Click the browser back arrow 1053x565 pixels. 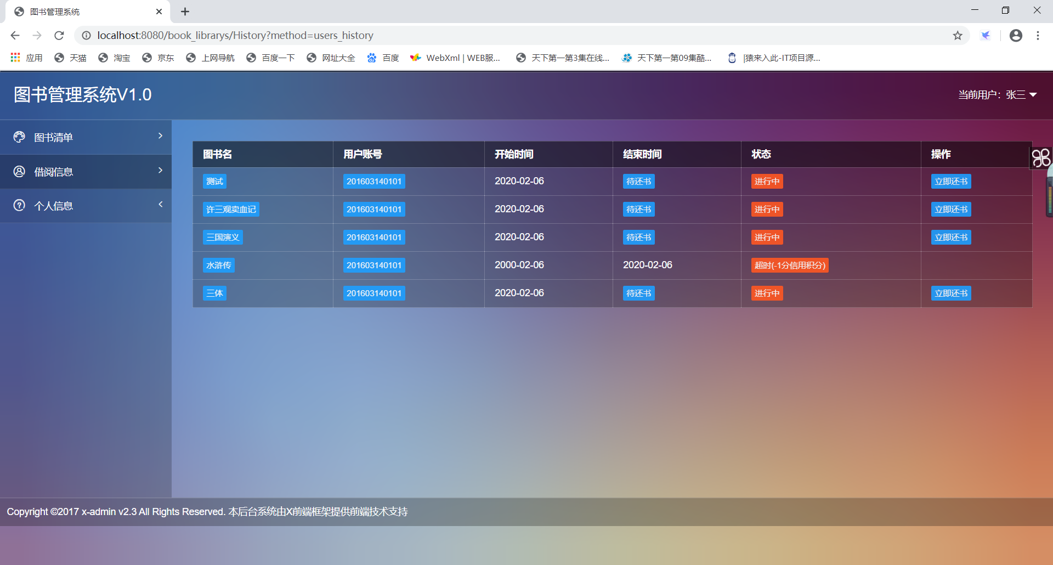(x=15, y=36)
